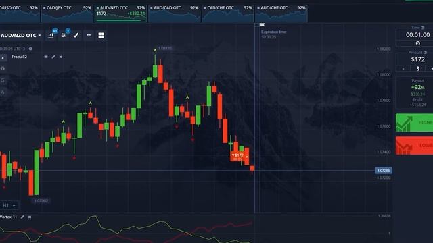Open the time zone settings gear
433x243 pixels.
click(x=30, y=49)
